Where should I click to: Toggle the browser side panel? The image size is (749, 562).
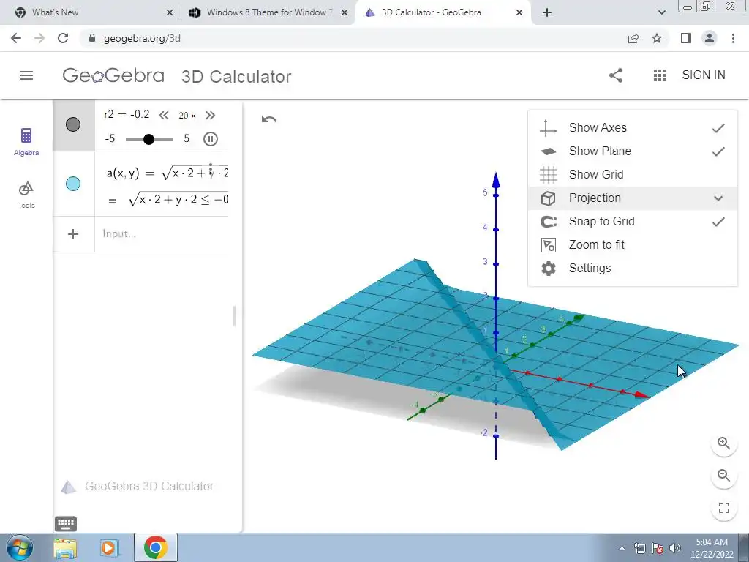click(686, 38)
